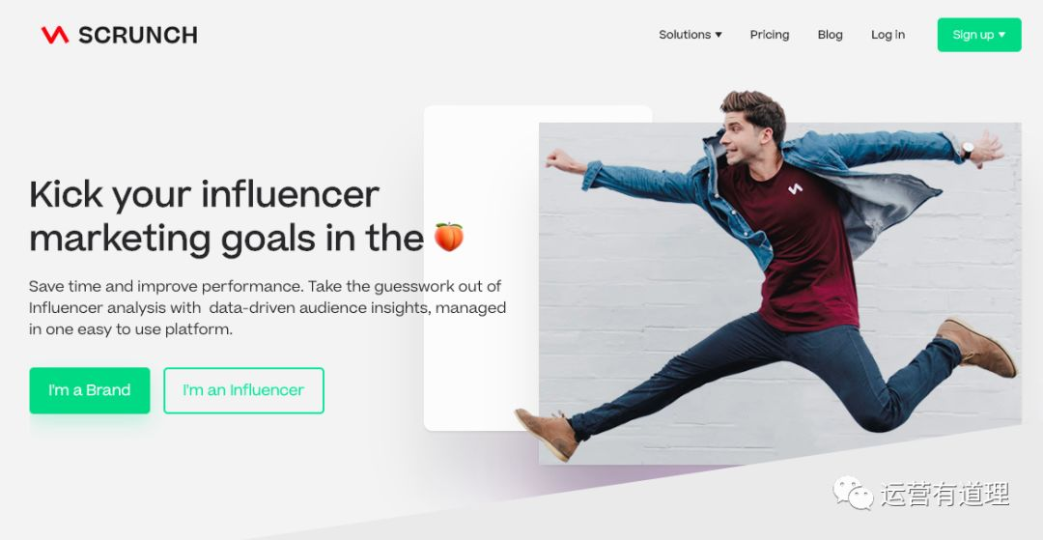1043x540 pixels.
Task: Click the Save time and improve paragraph
Action: [268, 308]
